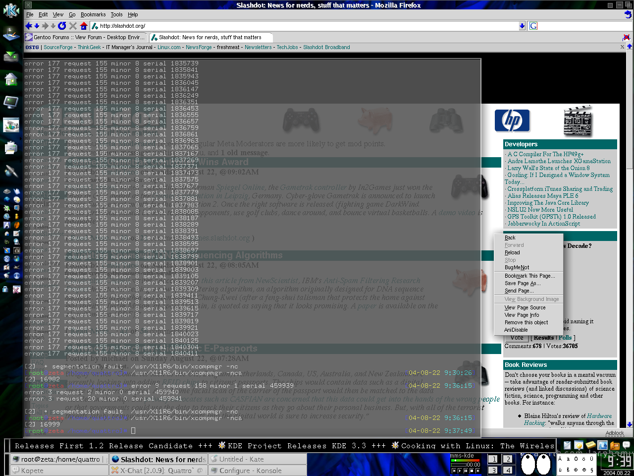Click the Adblock status bar label
Screen dimensions: 634x476
tap(615, 433)
